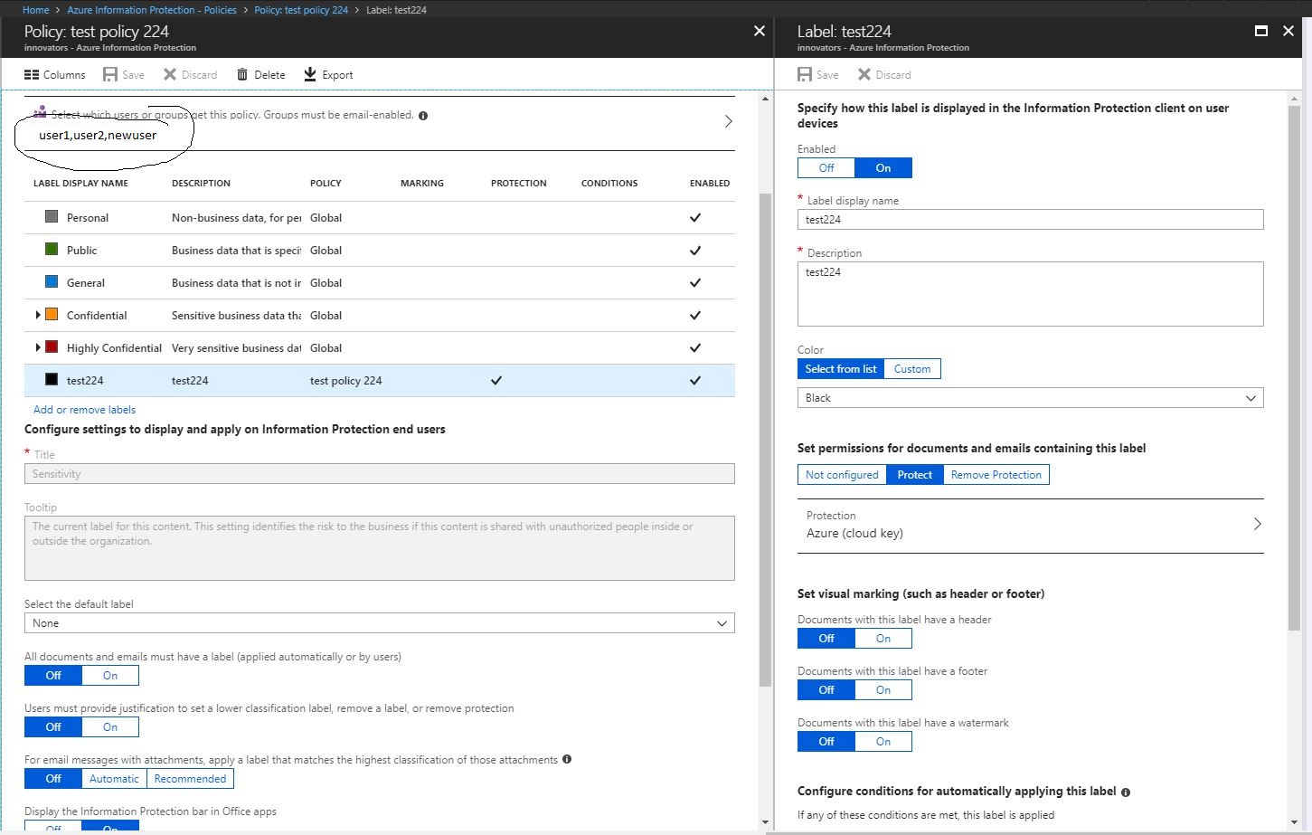Click the Personal label gray color square

52,217
